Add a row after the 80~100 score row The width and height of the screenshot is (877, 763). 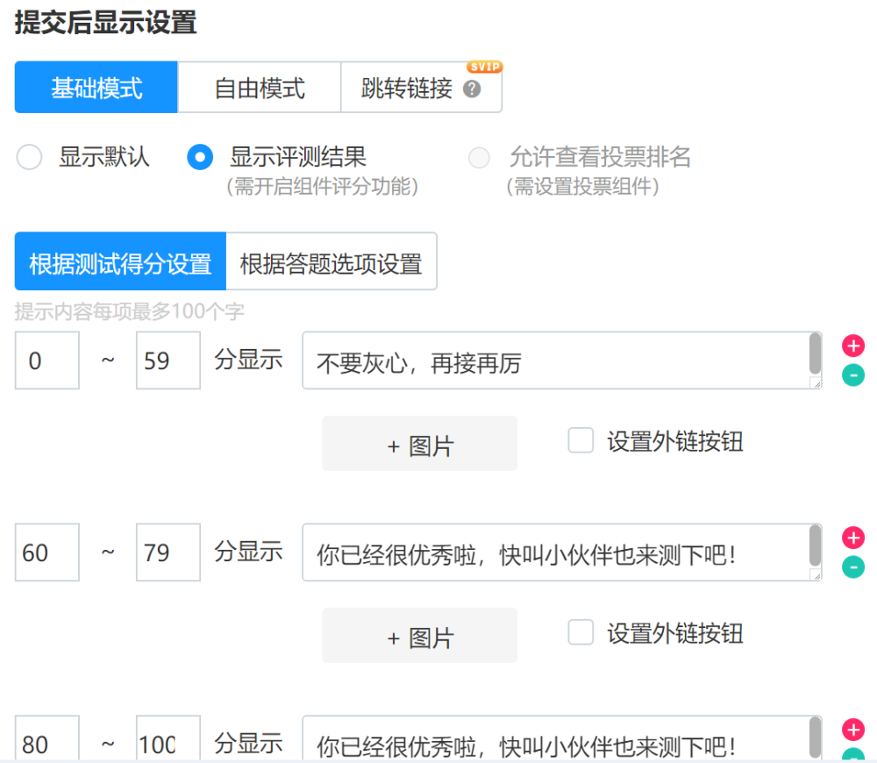pyautogui.click(x=853, y=730)
